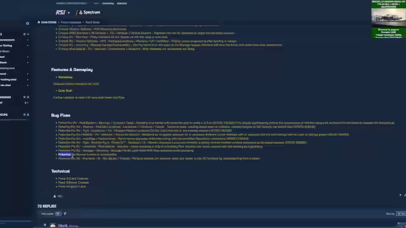Click the Bug Fixes heading
Viewport: 406px width, 228px height.
coord(61,115)
